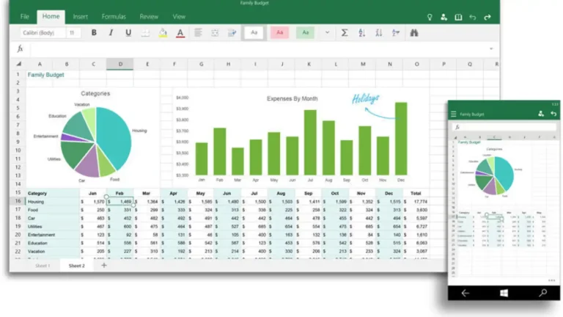Switch to Sheet 1 tab

point(43,266)
